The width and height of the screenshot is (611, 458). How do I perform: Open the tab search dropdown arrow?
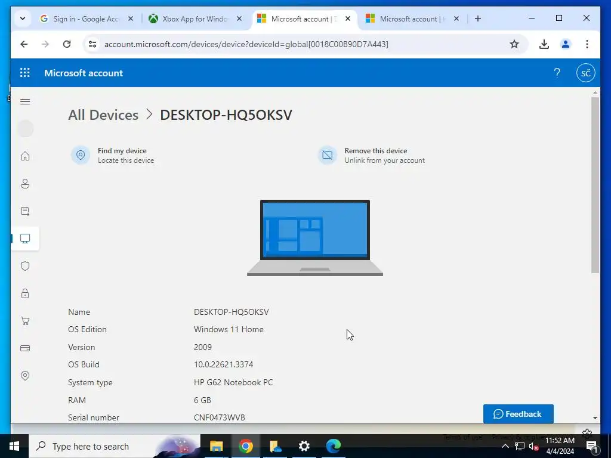point(23,18)
